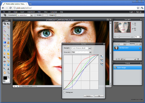Click the Navigator zoom percentage field

coord(137,37)
